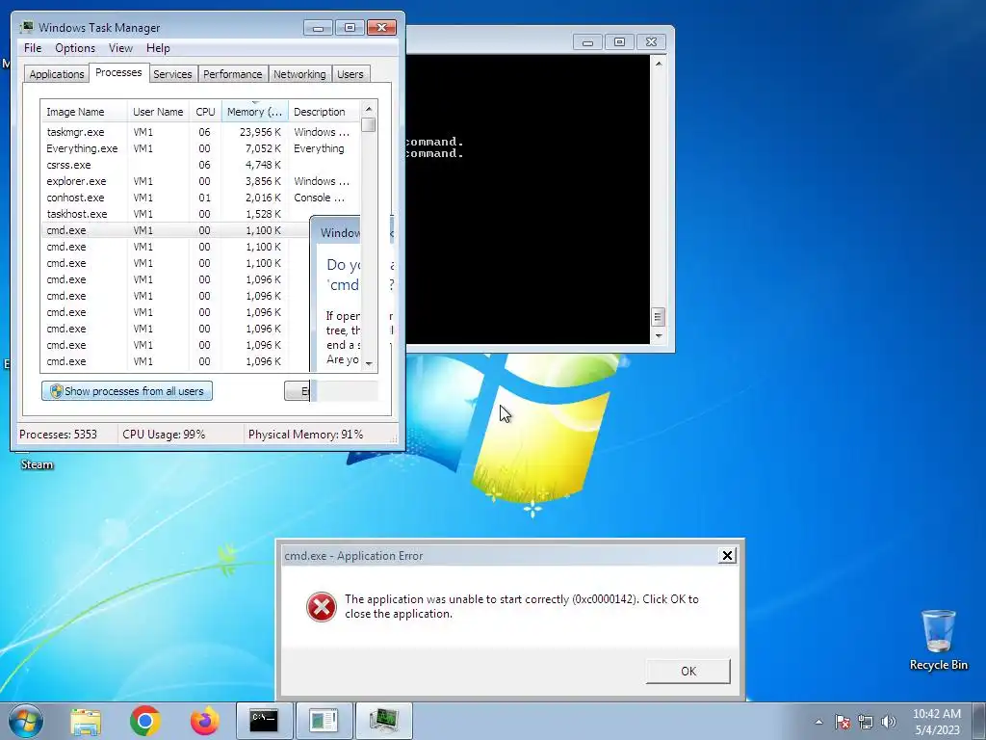This screenshot has width=986, height=740.
Task: Select the conhost.exe process row
Action: point(200,198)
